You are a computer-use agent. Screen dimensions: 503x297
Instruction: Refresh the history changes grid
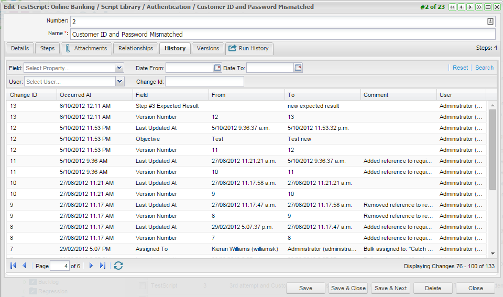(118, 266)
